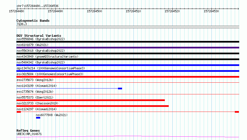
Task: Select the left red block of nsv1124297
Action: 19,112
